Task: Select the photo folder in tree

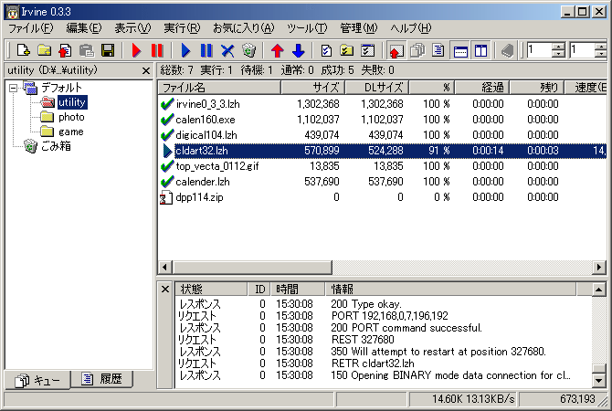Action: [71, 117]
